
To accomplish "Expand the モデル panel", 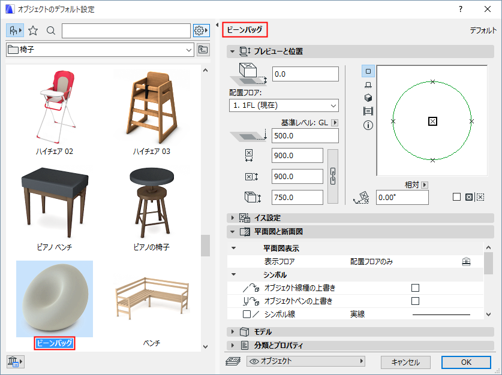I will pyautogui.click(x=233, y=331).
